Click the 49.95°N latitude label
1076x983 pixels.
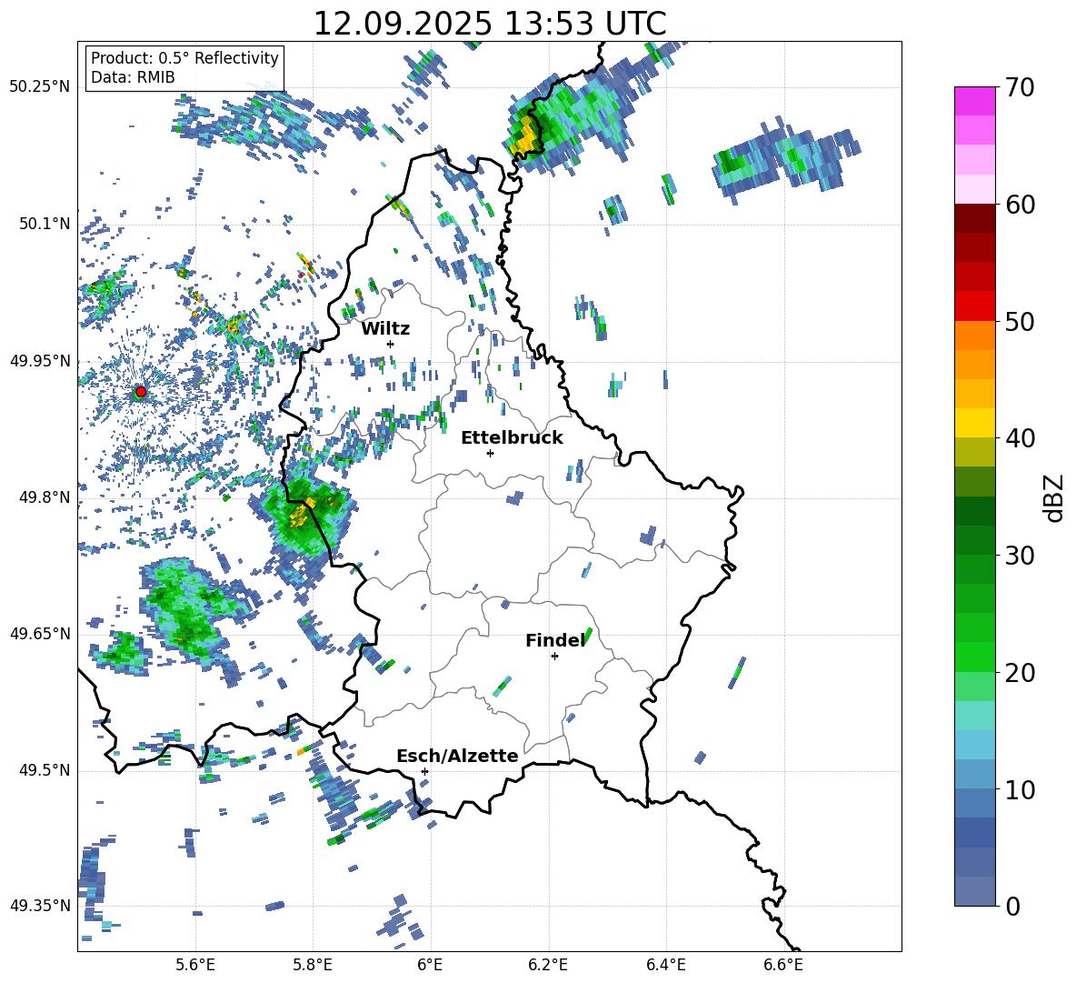tap(40, 360)
